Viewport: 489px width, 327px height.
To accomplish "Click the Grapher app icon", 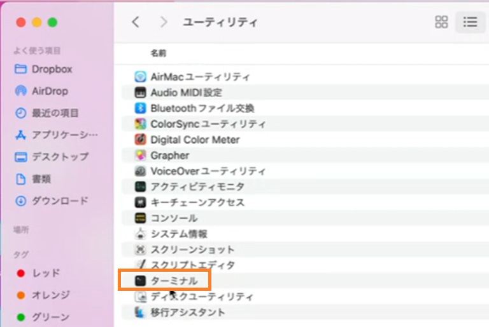I will click(x=141, y=156).
